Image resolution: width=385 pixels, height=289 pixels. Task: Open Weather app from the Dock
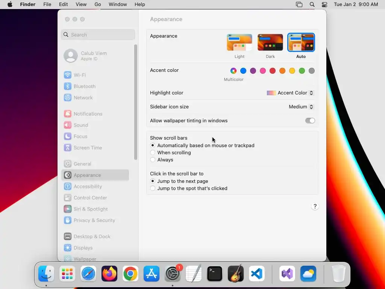(308, 274)
